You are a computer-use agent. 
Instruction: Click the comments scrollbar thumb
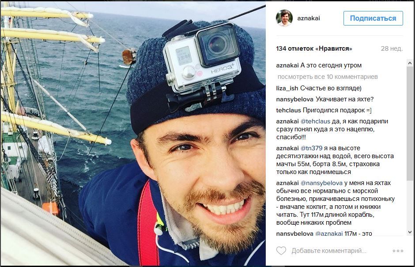pos(410,123)
